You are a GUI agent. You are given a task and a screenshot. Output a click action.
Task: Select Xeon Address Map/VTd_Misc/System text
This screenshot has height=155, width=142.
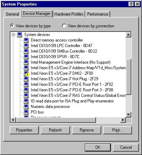(x=78, y=68)
